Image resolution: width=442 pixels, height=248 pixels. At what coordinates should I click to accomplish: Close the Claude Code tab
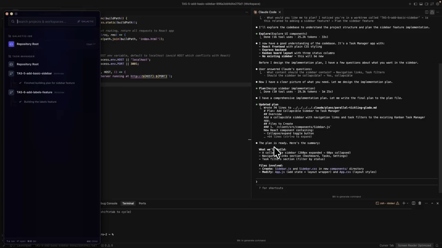click(x=280, y=12)
